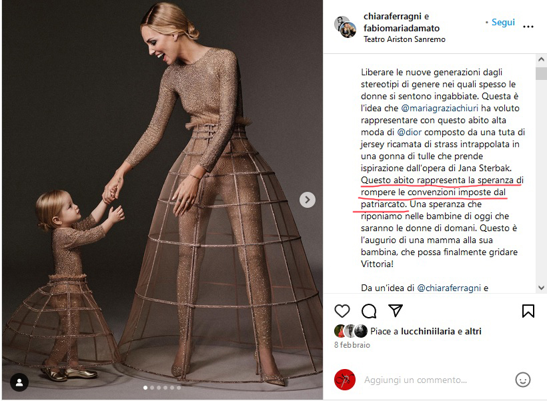Viewport: 547px width, 401px height.
Task: Open the @mariagraziachiuri mention
Action: pyautogui.click(x=440, y=109)
